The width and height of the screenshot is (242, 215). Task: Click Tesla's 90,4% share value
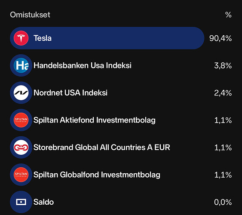tap(221, 38)
